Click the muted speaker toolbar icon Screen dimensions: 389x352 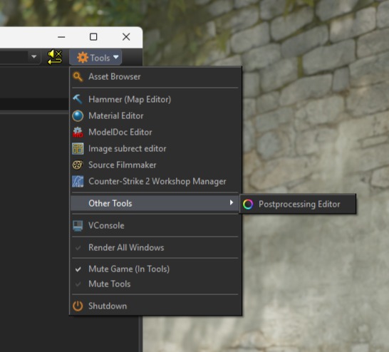(55, 57)
